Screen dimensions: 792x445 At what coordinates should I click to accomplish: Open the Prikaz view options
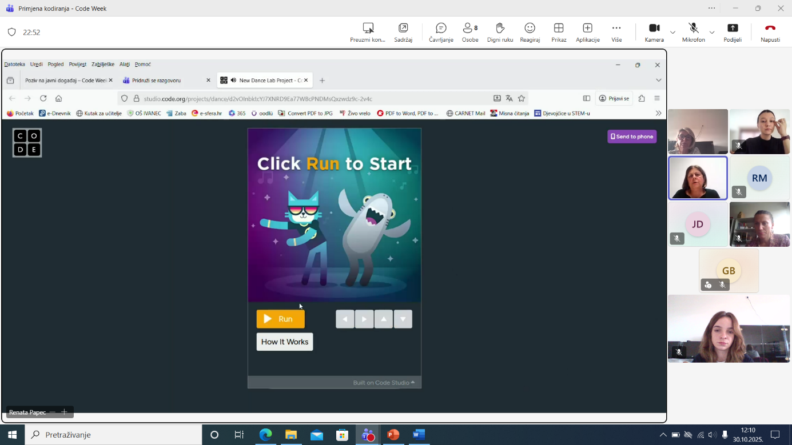tap(559, 33)
